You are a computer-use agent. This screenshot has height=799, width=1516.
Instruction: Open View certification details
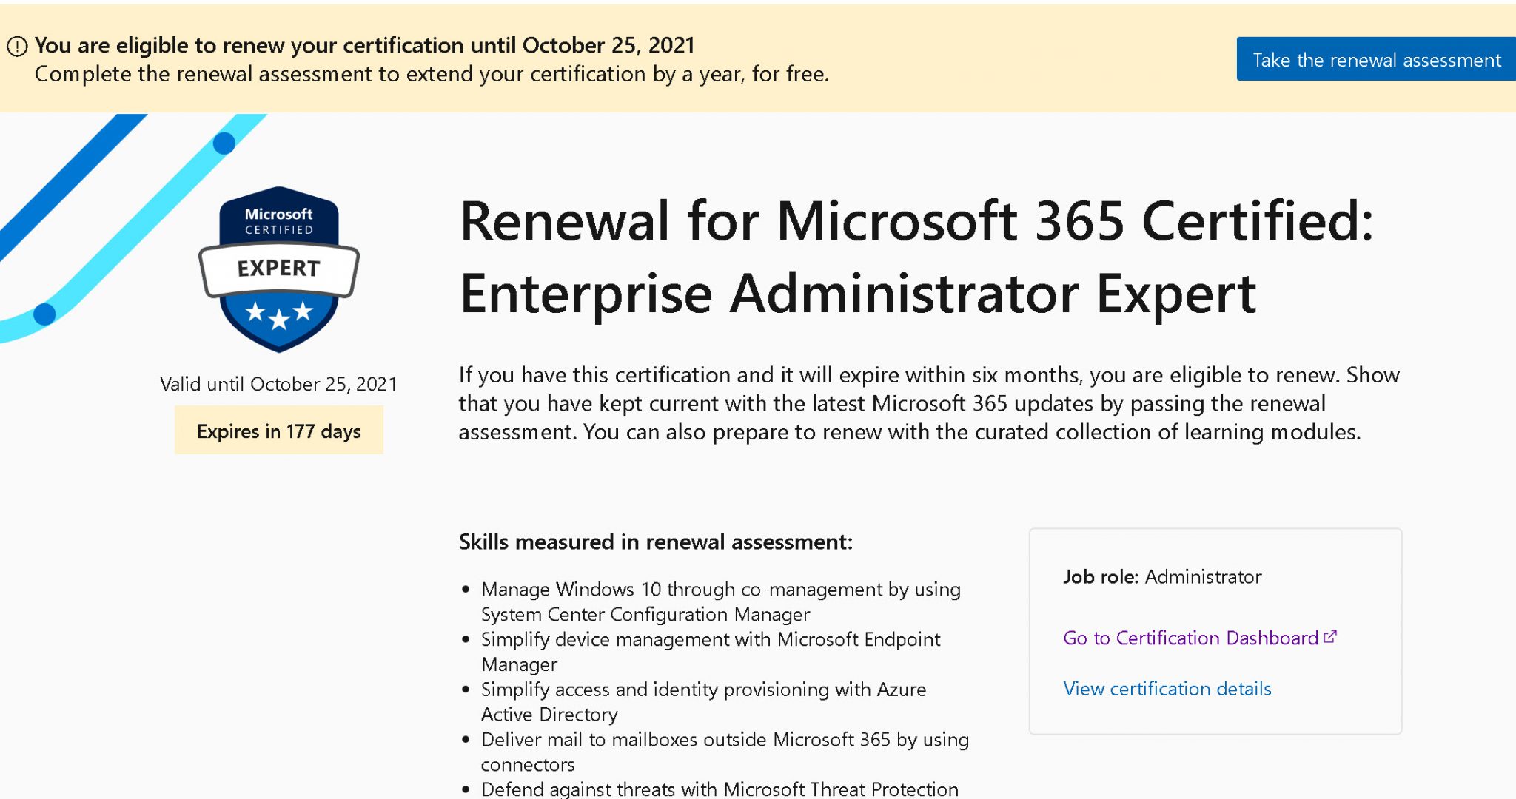tap(1167, 689)
